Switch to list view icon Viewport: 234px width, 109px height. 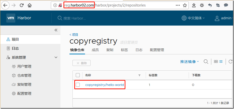(221, 62)
